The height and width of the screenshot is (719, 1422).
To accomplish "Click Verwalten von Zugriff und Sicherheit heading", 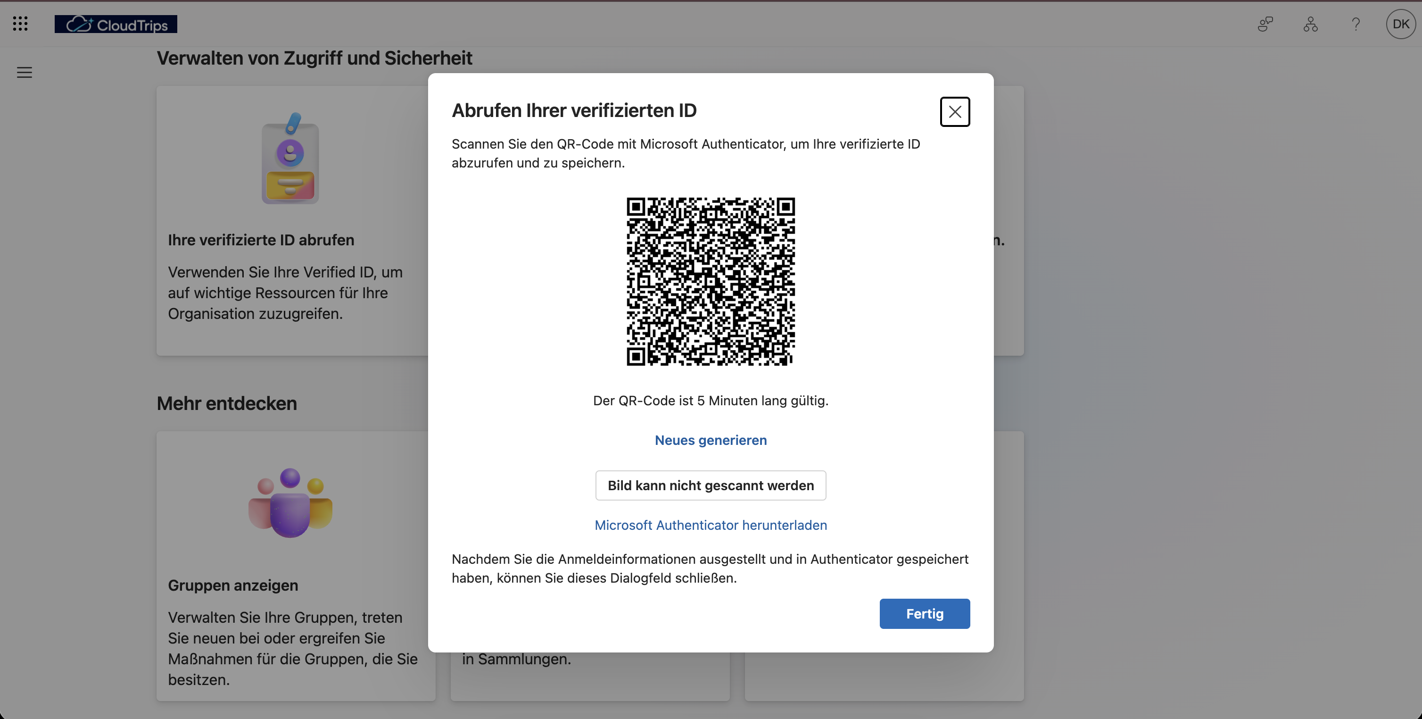I will [x=314, y=58].
